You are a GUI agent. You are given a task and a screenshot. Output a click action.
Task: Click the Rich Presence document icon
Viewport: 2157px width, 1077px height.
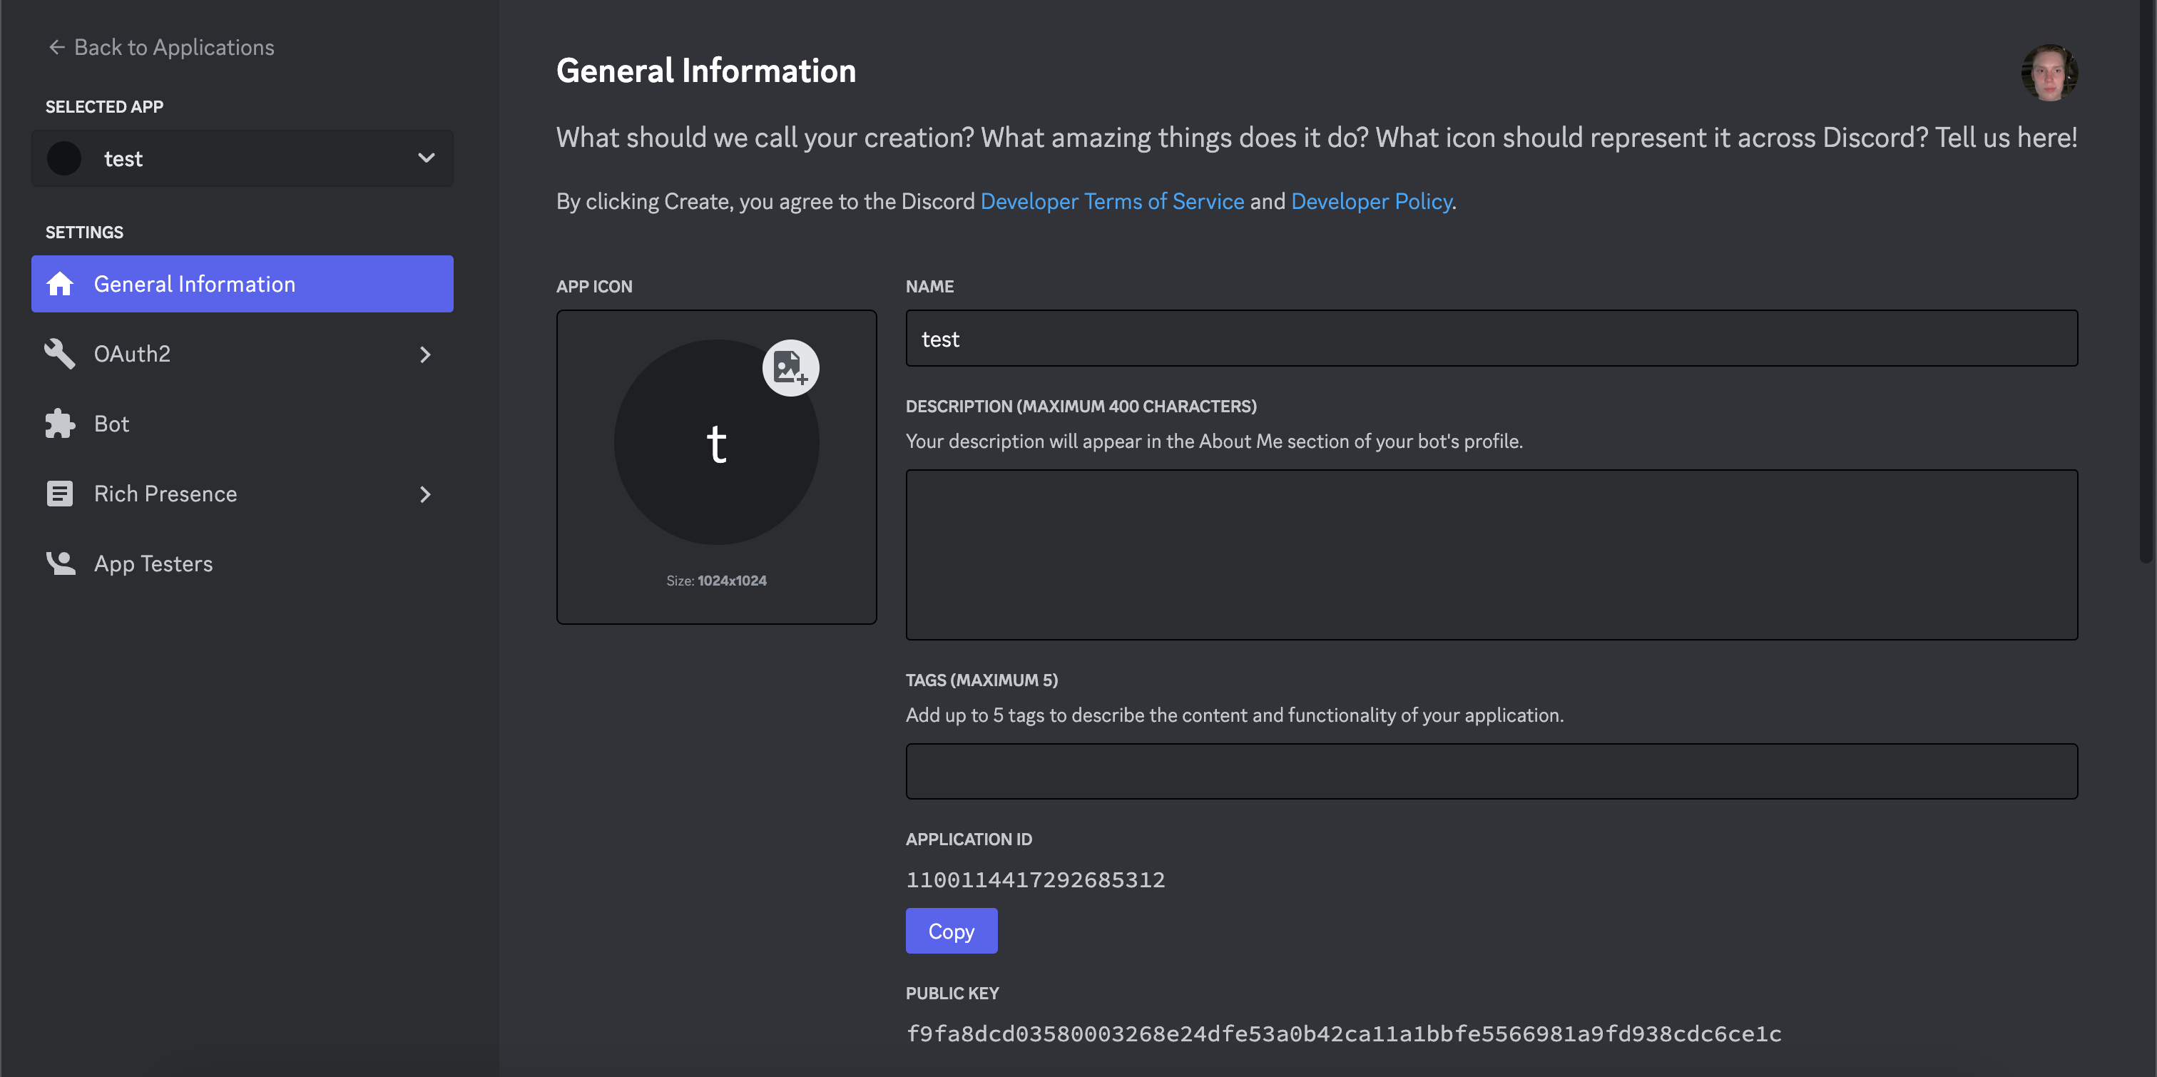tap(59, 494)
